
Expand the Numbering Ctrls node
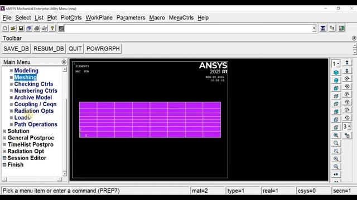[x=11, y=91]
